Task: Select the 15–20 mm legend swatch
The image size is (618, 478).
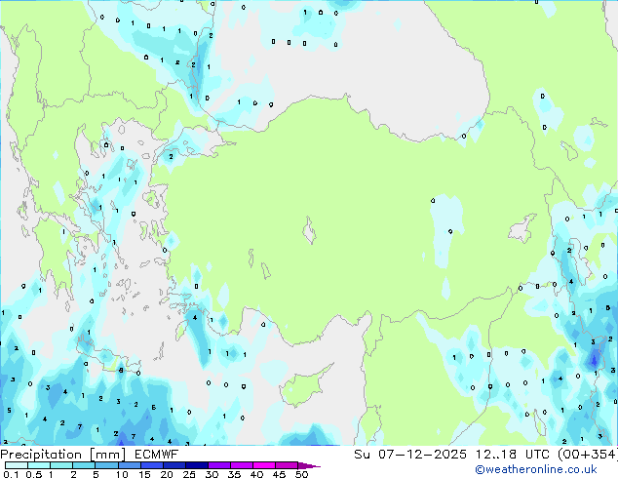Action: [x=152, y=465]
